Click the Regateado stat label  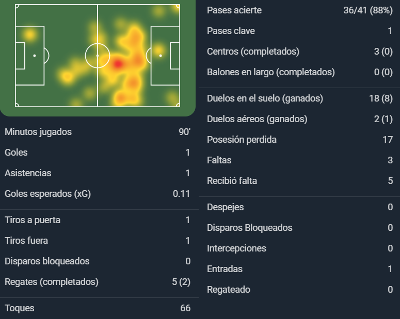click(x=229, y=290)
